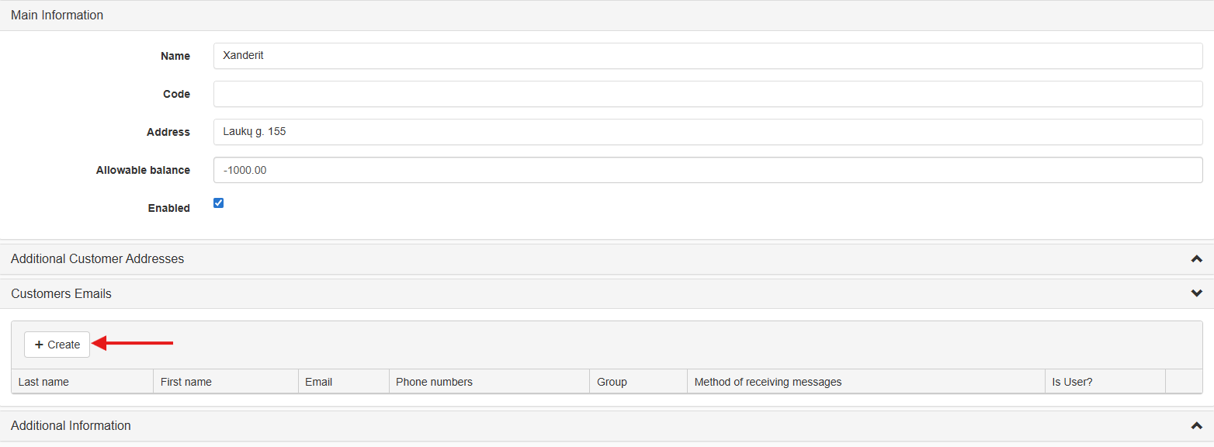
Task: Click the Name input field
Action: pyautogui.click(x=707, y=56)
